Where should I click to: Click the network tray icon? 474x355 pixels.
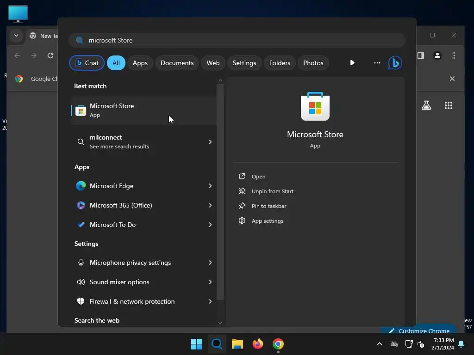[409, 344]
